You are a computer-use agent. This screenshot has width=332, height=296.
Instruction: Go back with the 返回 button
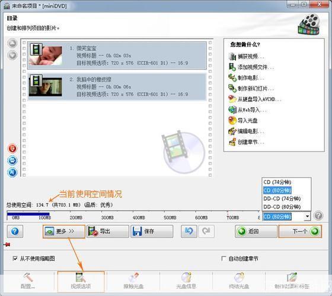(256, 231)
